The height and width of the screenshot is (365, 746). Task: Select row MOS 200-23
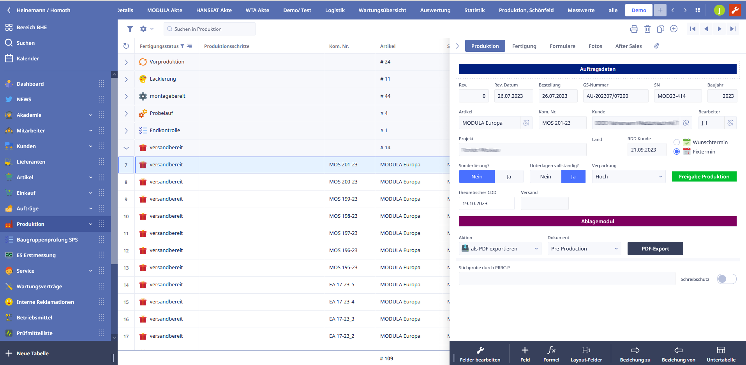(284, 182)
